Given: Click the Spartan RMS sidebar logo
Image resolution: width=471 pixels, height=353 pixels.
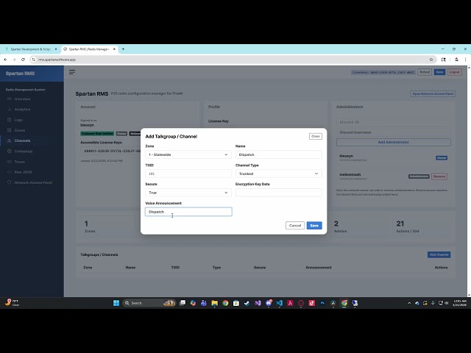Looking at the screenshot, I should click(x=20, y=74).
